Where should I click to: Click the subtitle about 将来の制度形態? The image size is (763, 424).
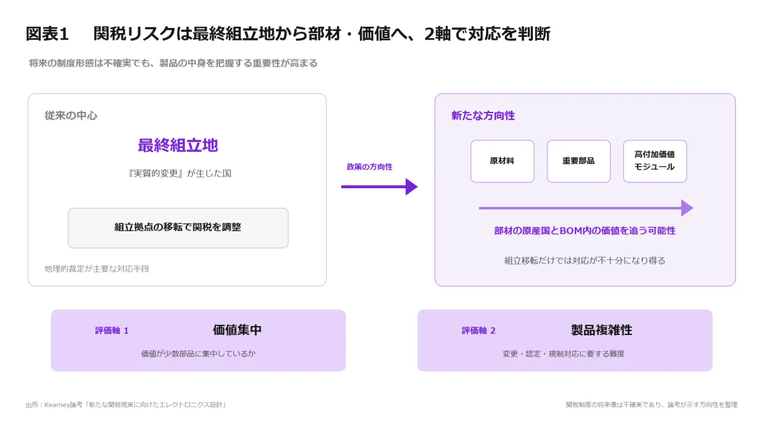173,64
